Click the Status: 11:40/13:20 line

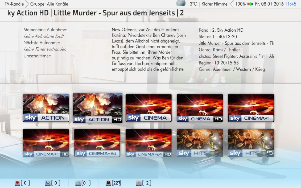tap(218, 37)
